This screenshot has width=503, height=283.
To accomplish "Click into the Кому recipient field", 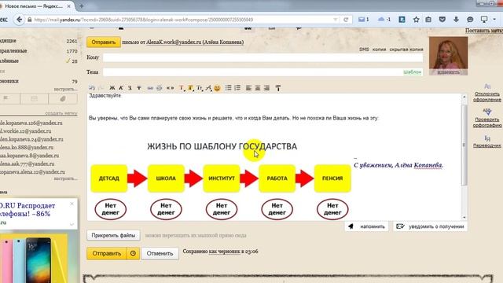I will (263, 57).
